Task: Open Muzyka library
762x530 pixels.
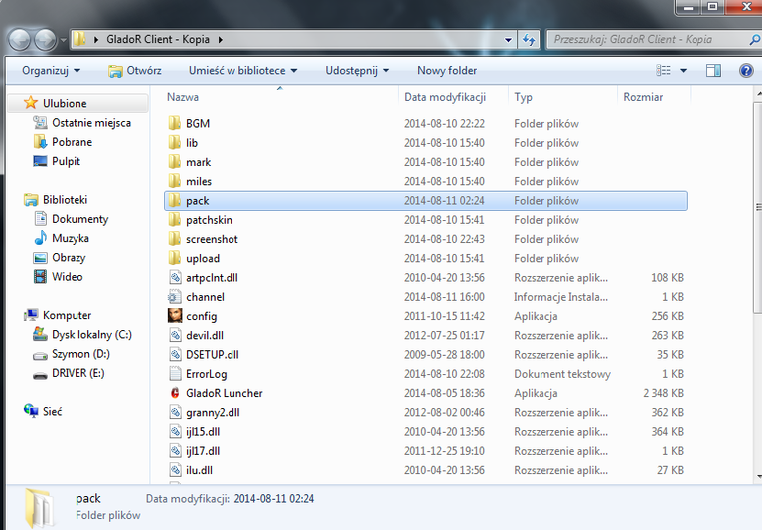Action: point(71,238)
